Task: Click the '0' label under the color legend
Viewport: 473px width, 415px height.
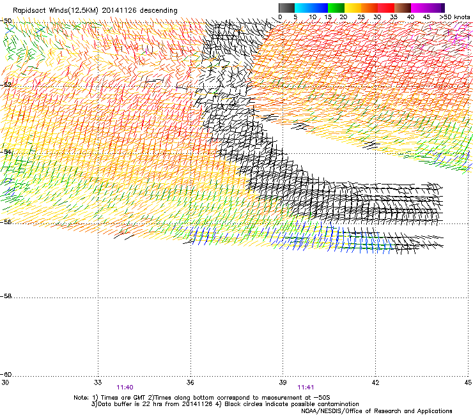Action: pyautogui.click(x=280, y=17)
